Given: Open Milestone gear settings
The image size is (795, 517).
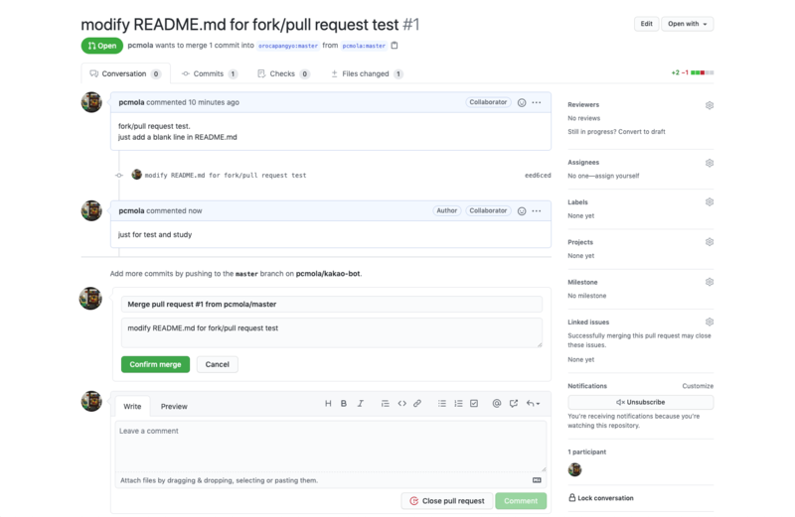Looking at the screenshot, I should coord(710,282).
